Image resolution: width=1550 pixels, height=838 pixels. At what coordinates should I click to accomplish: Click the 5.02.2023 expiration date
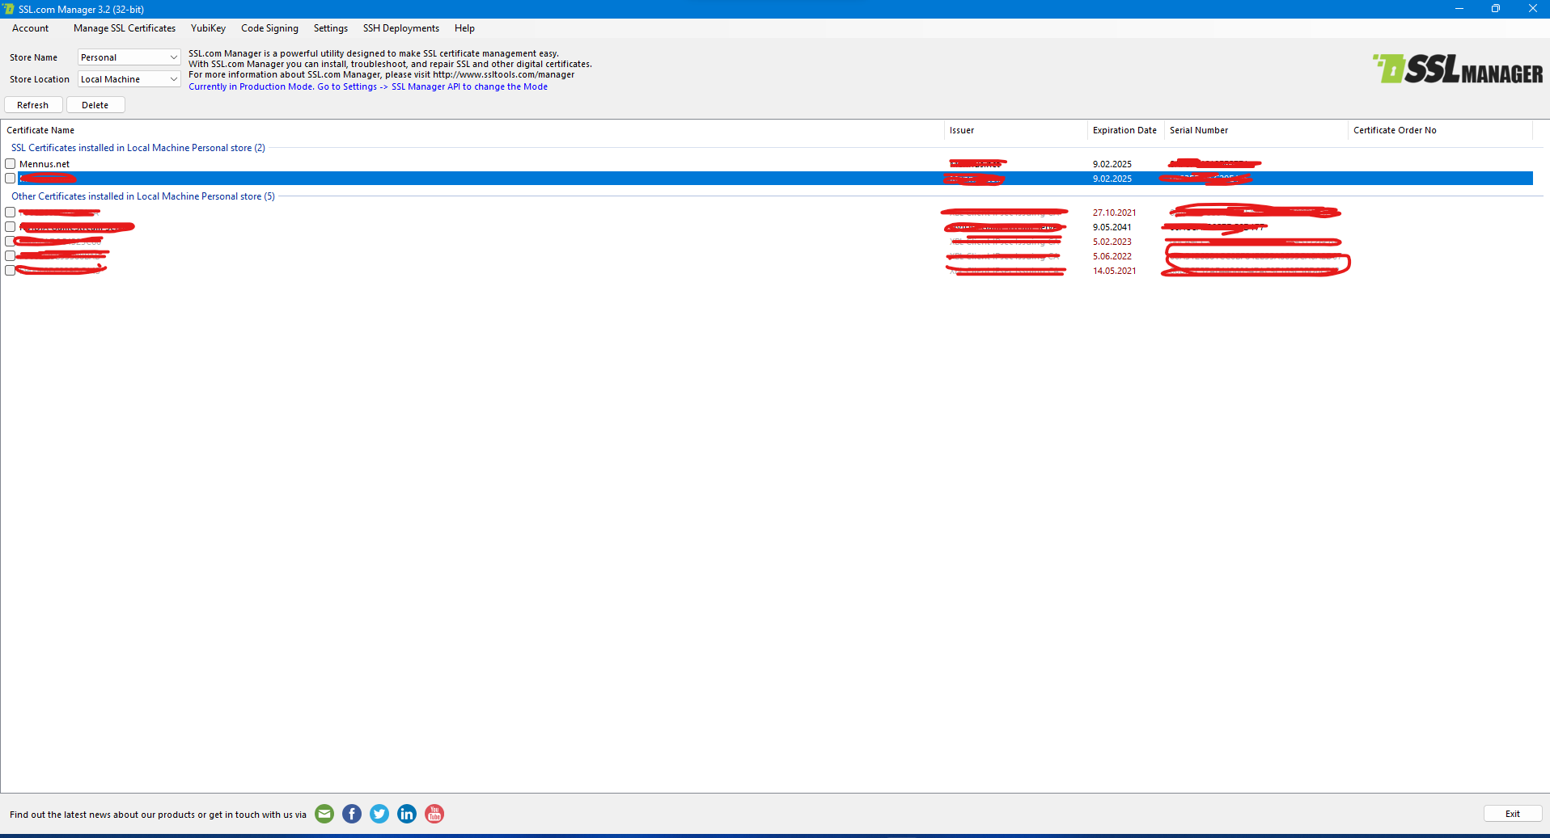pos(1112,242)
